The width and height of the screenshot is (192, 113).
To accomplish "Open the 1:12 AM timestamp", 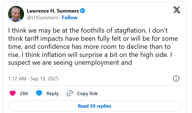I will (18, 78).
